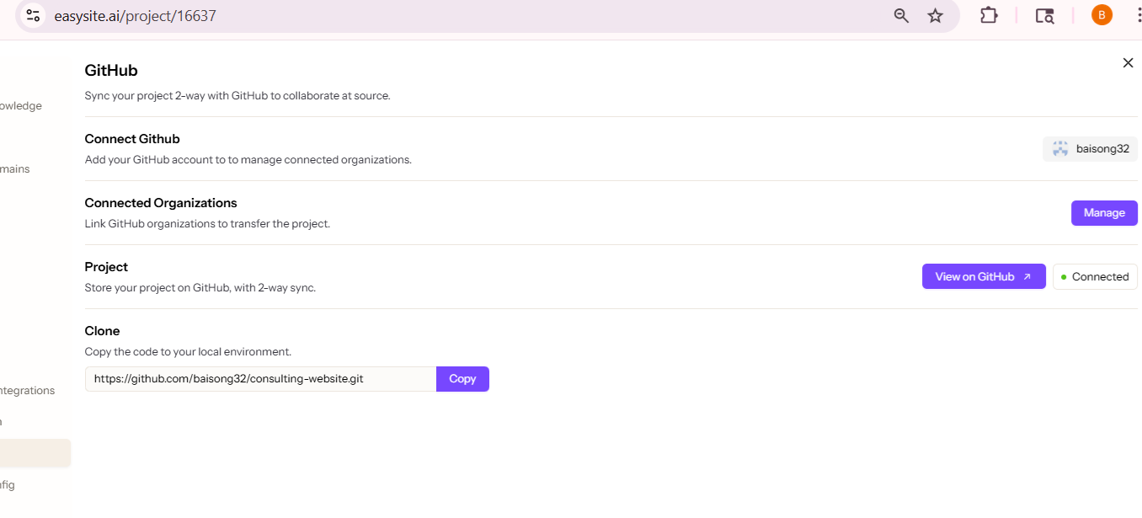Click the clone repository URL field
1142x518 pixels.
[260, 379]
